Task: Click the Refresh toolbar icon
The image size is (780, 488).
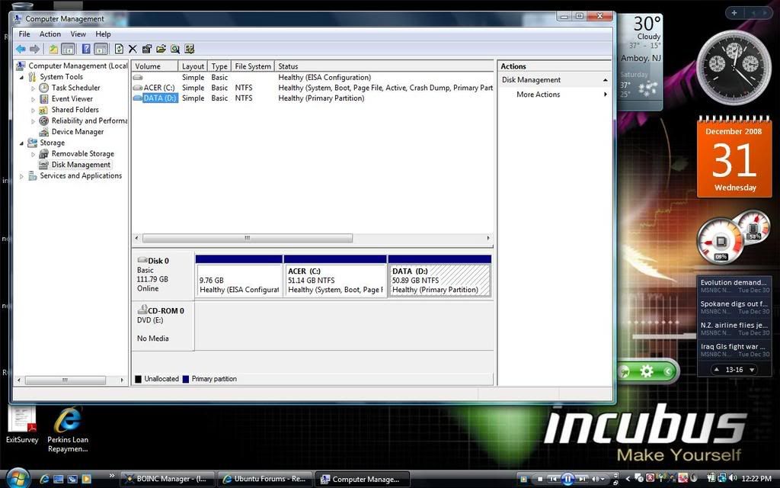Action: pyautogui.click(x=119, y=49)
